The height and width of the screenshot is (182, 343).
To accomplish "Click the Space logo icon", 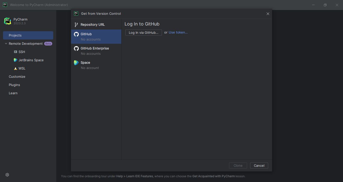I will click(x=76, y=63).
